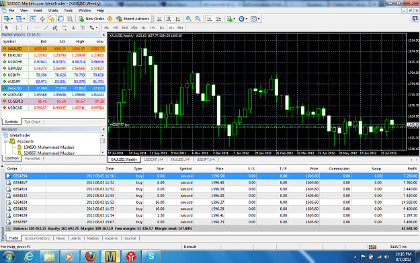This screenshot has width=420, height=263.
Task: Close the Market Watch panel
Action: tap(103, 34)
